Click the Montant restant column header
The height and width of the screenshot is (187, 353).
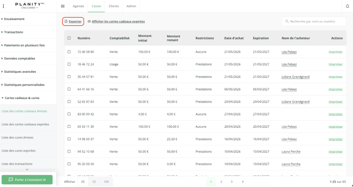pos(174,38)
